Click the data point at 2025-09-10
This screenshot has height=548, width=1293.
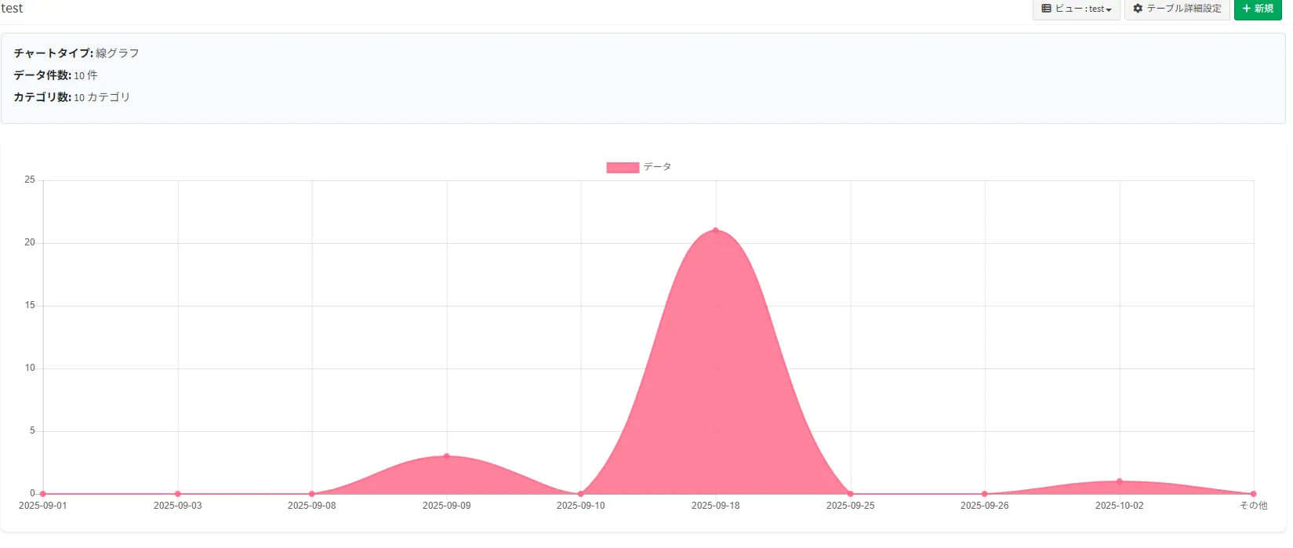[581, 494]
